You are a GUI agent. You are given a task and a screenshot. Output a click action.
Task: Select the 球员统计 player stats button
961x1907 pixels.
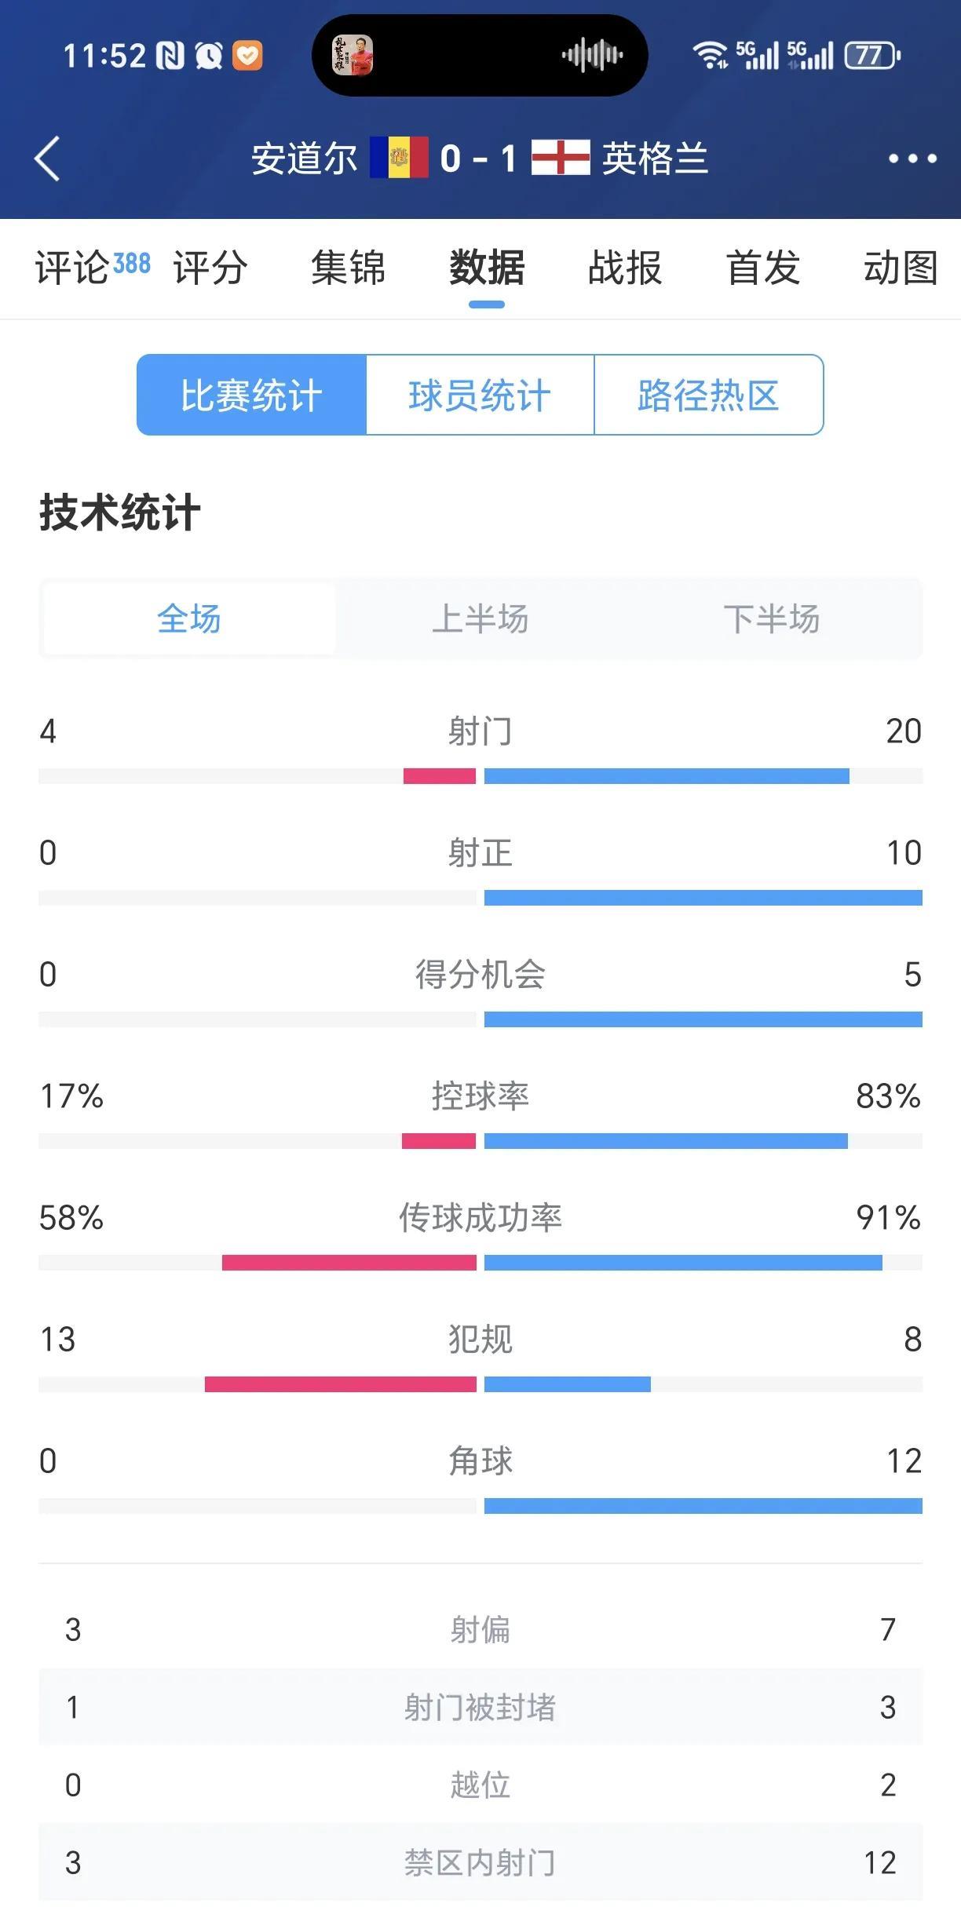click(x=480, y=395)
